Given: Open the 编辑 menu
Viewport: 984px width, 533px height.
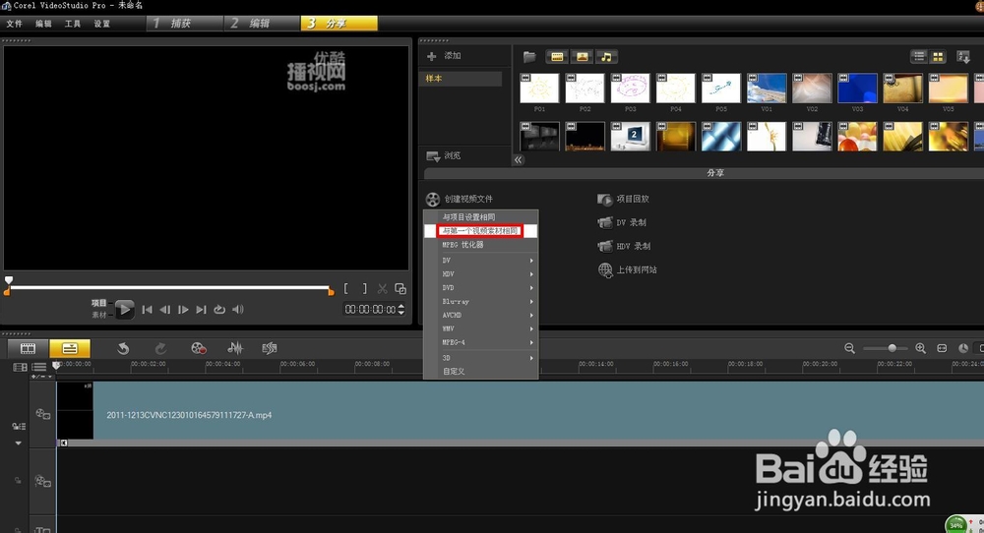Looking at the screenshot, I should pos(43,24).
